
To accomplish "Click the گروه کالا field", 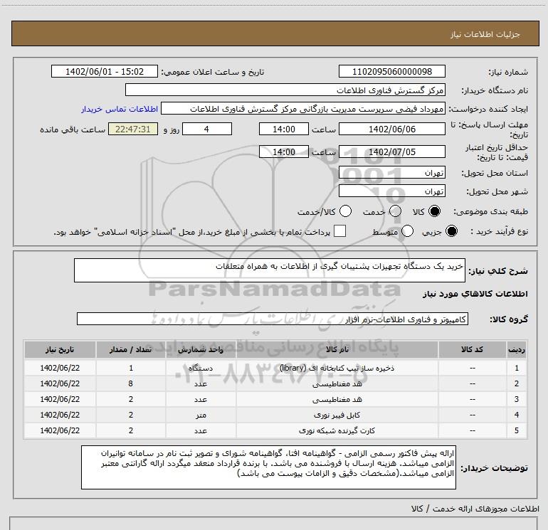I will (273, 319).
